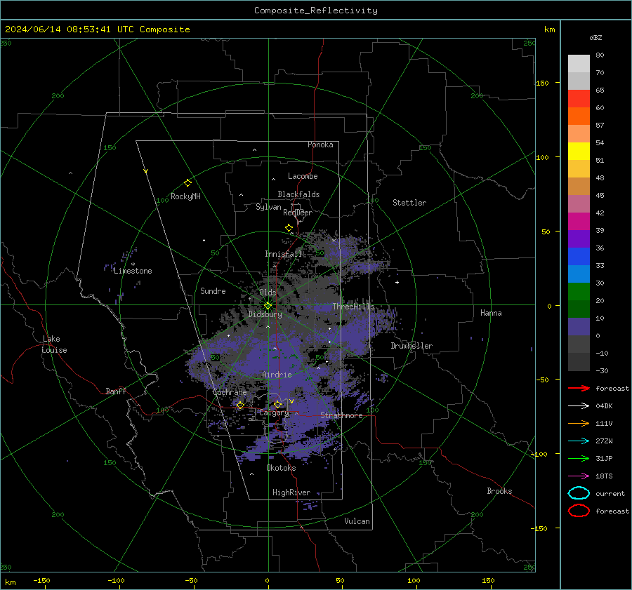Click the Didsbury city label

coord(265,314)
